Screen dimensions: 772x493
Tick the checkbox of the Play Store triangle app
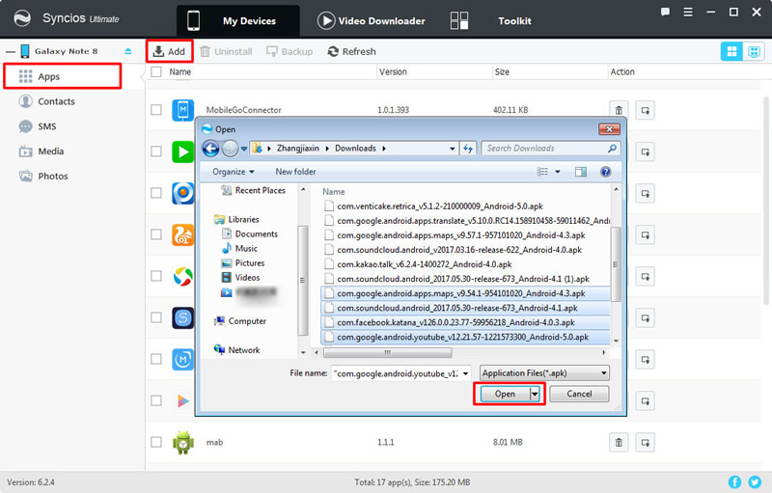(156, 400)
